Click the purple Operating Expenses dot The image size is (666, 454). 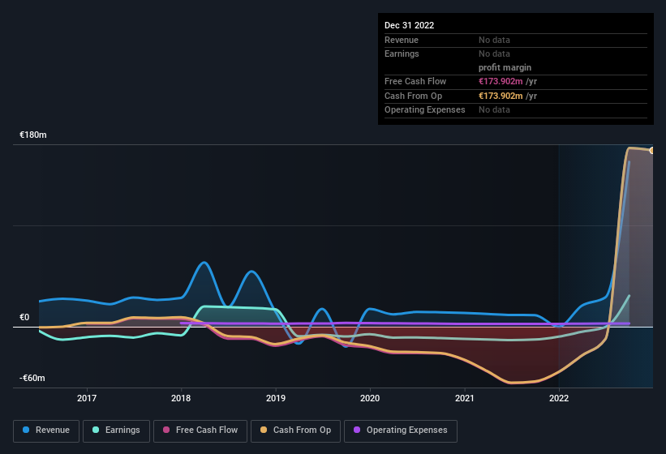[357, 430]
